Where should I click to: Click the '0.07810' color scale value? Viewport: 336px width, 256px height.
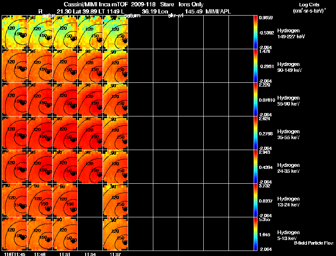coord(267,100)
